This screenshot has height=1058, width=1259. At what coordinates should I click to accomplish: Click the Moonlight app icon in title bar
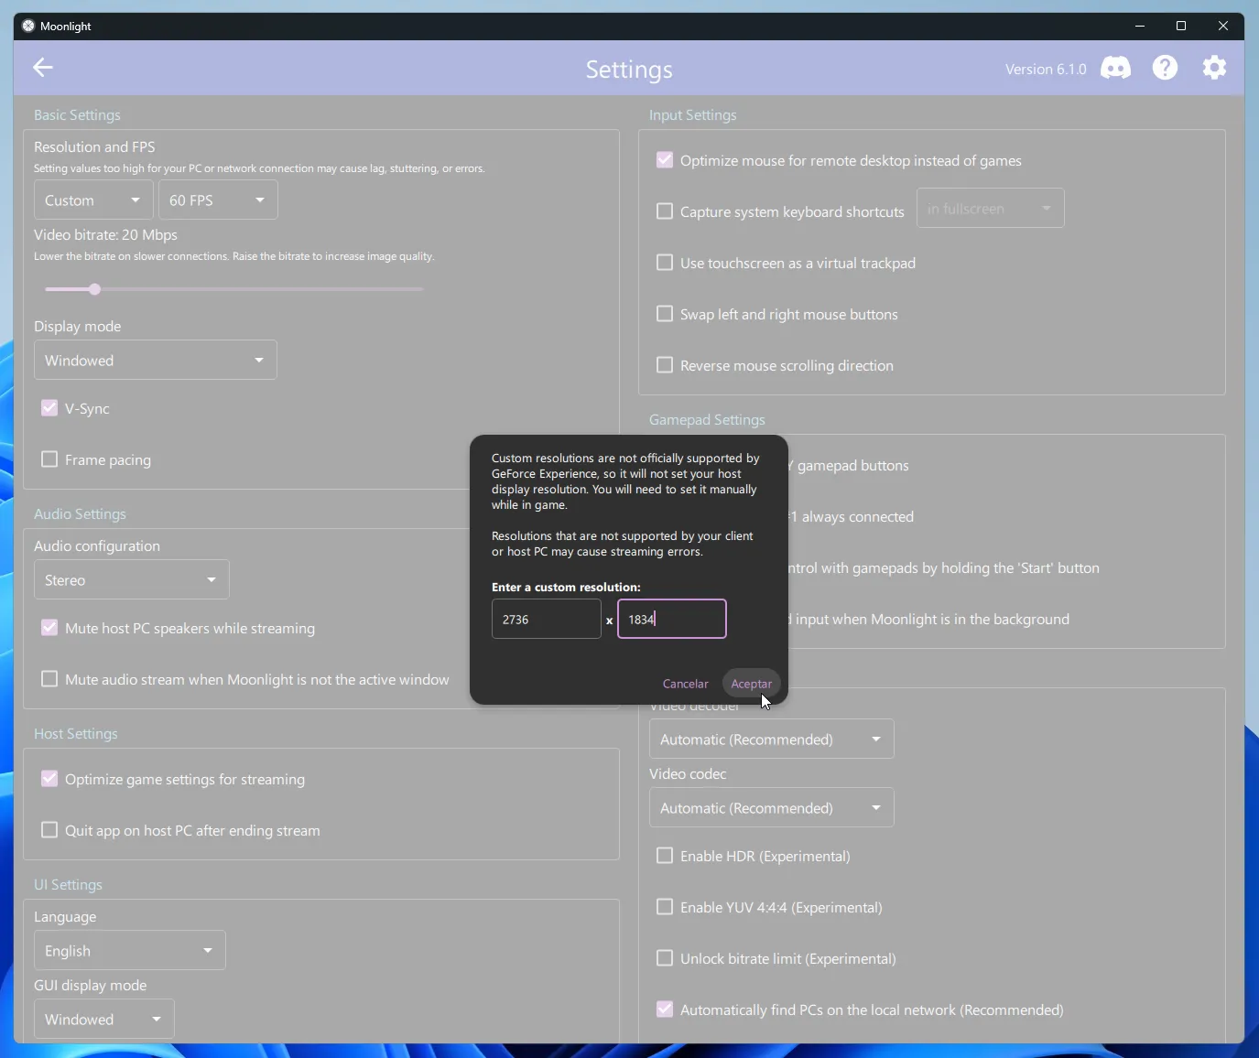(x=28, y=26)
